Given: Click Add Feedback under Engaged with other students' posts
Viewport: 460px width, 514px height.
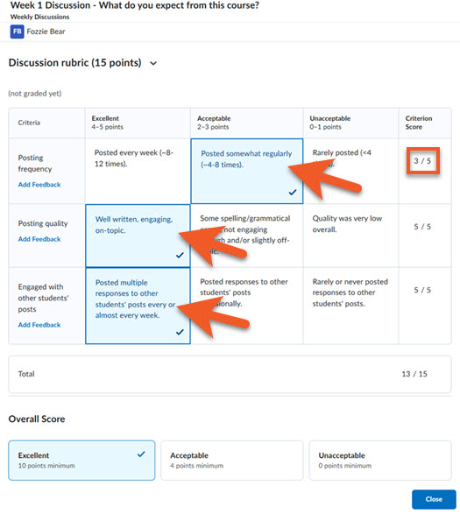Looking at the screenshot, I should click(39, 325).
